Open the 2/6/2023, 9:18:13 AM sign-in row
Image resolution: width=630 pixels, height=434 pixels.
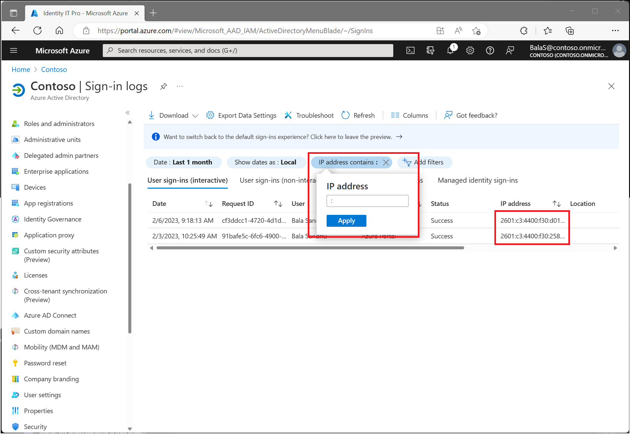point(383,220)
